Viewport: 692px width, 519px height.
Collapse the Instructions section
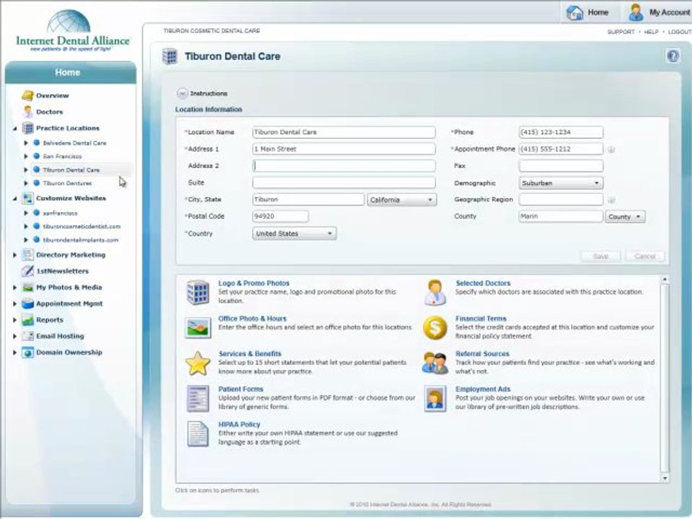(x=182, y=94)
